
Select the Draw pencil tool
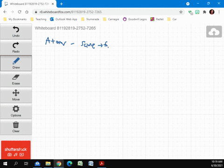click(x=16, y=63)
